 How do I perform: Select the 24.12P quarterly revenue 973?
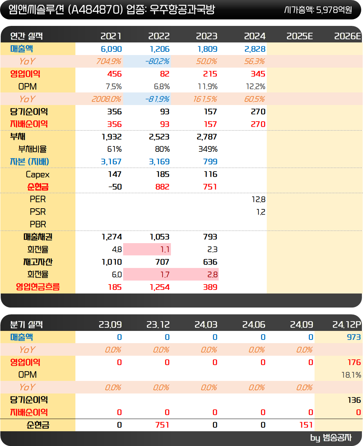[x=354, y=337]
